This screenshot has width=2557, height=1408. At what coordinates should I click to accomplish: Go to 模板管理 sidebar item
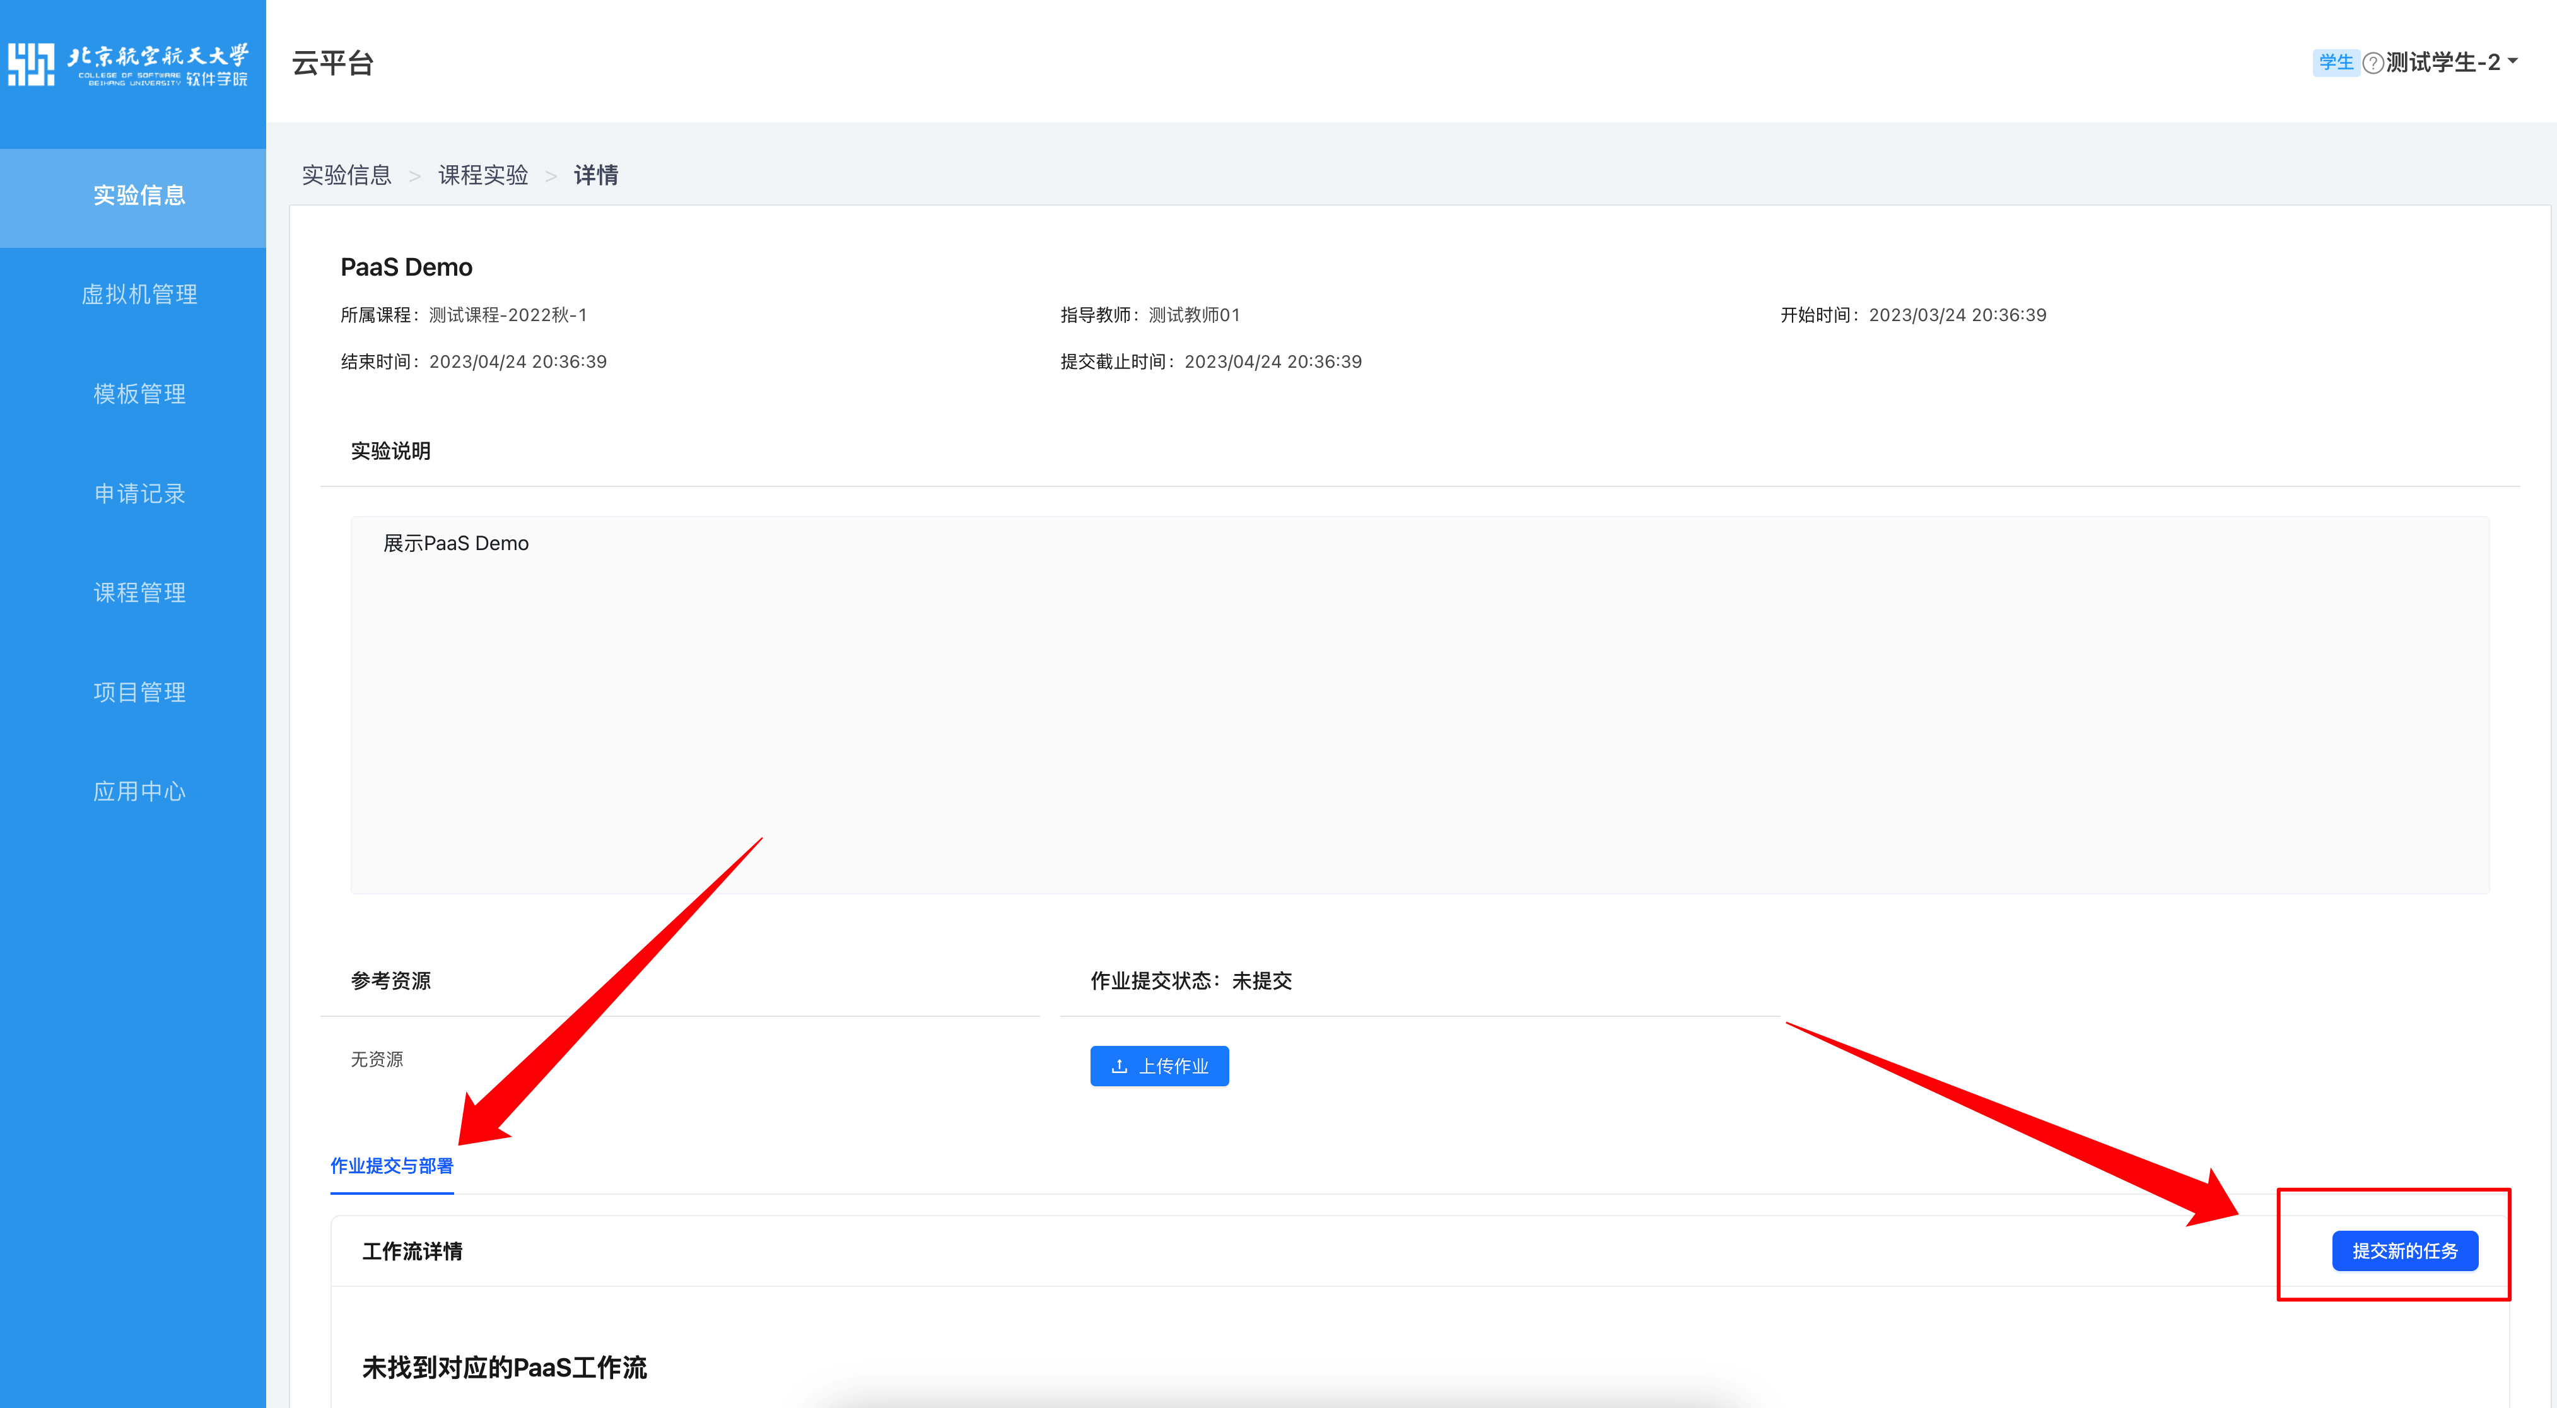(x=139, y=394)
